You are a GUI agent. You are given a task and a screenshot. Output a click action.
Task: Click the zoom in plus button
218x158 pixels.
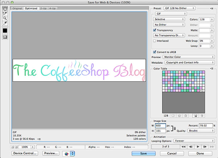point(16,147)
